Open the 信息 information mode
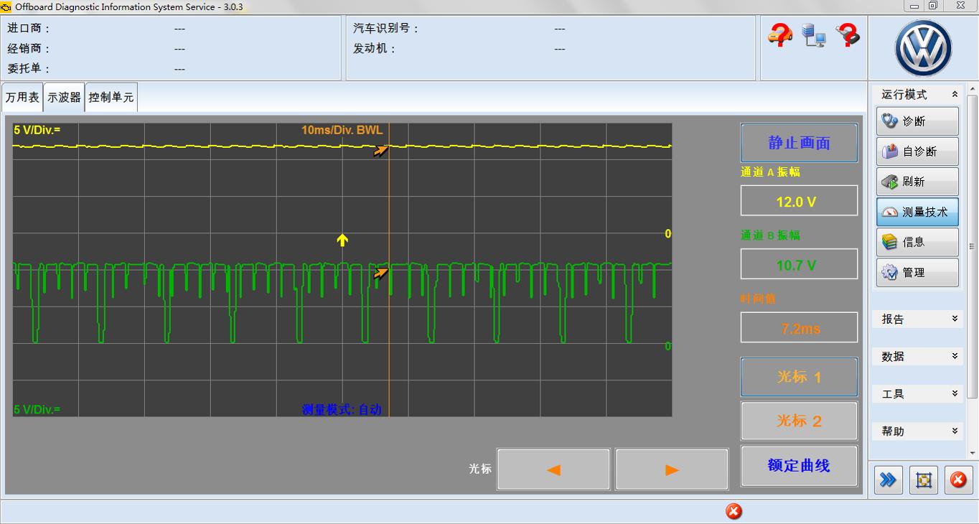The height and width of the screenshot is (524, 979). (x=917, y=242)
